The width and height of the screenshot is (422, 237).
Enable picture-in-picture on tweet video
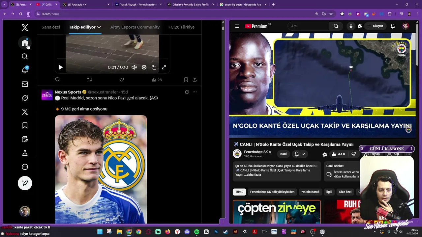tap(154, 67)
